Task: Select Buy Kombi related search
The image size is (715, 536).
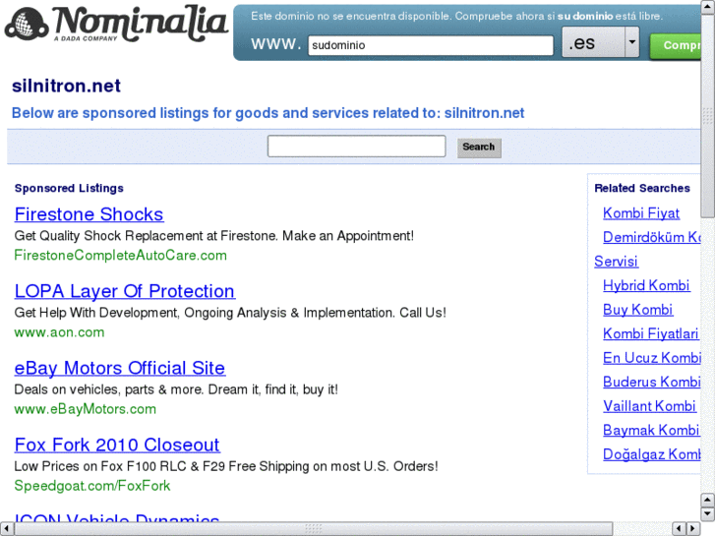Action: (x=637, y=310)
